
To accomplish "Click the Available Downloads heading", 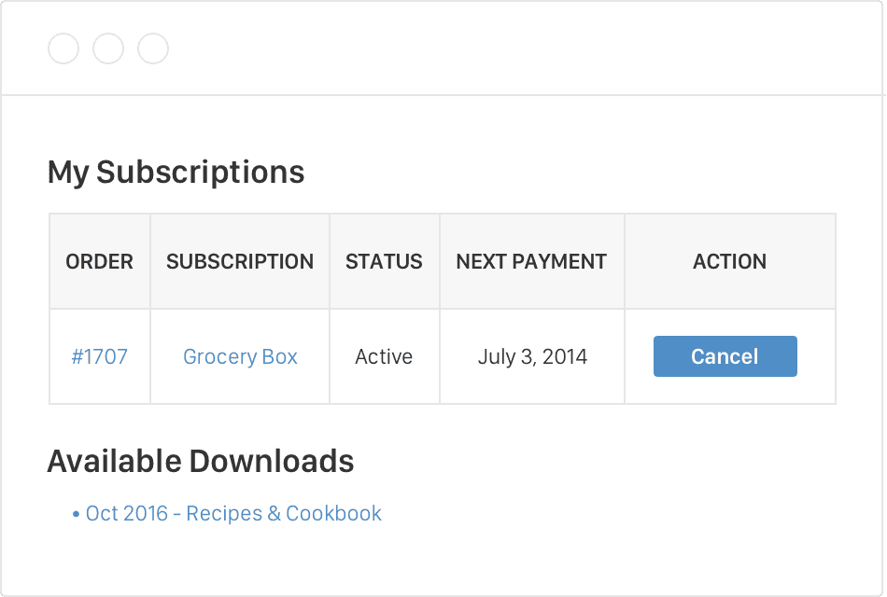I will point(201,461).
